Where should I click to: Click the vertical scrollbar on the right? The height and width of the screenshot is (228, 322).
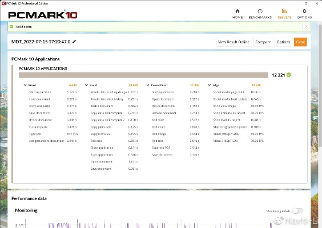pos(320,85)
